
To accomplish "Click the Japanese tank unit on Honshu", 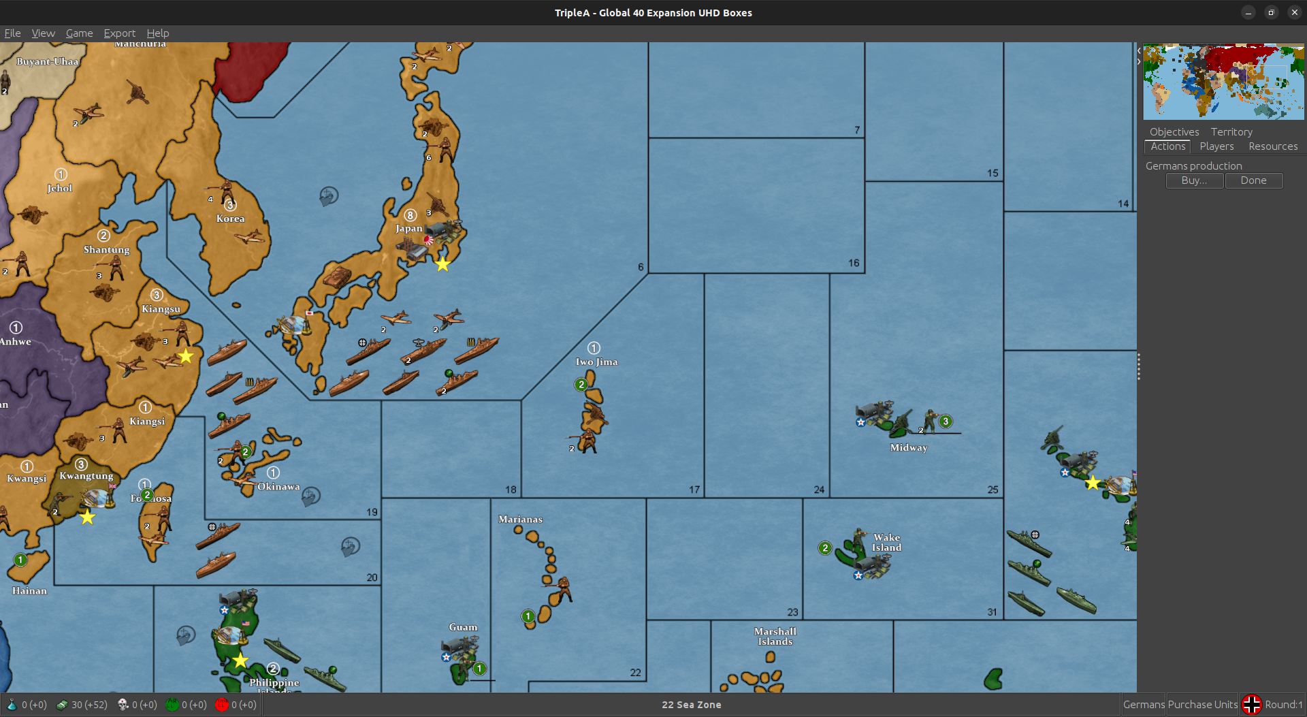I will pyautogui.click(x=337, y=277).
